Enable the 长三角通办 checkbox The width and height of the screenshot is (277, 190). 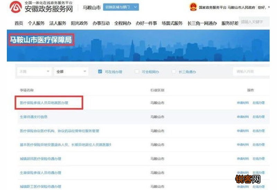(174, 72)
